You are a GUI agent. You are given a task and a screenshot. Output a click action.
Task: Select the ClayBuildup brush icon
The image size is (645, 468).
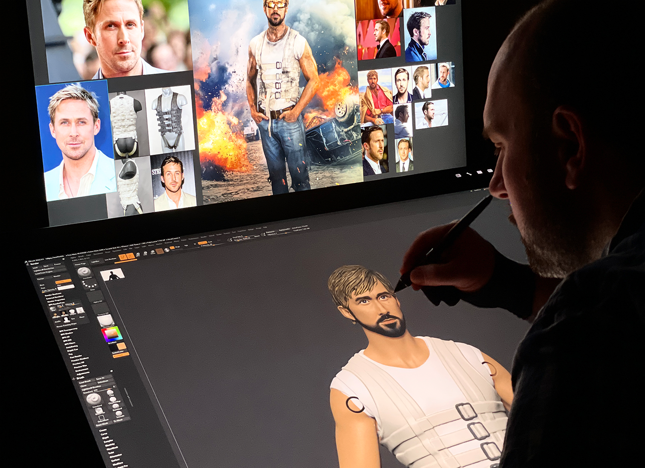tap(113, 399)
